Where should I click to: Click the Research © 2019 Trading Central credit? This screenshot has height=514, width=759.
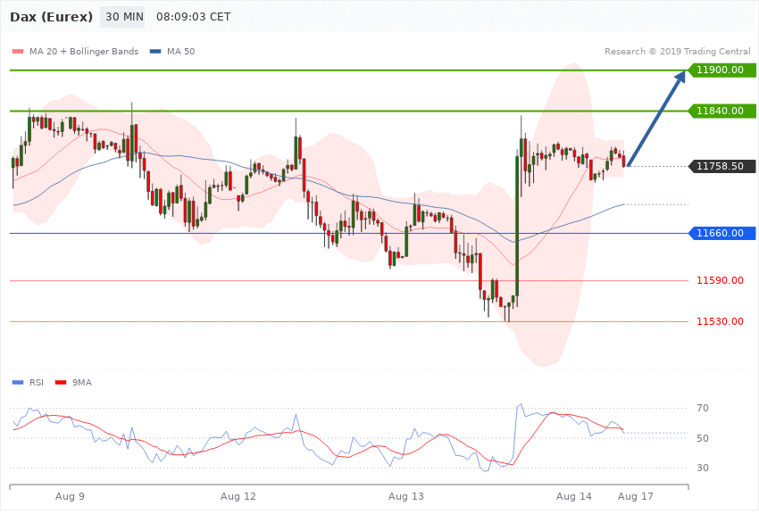point(677,52)
